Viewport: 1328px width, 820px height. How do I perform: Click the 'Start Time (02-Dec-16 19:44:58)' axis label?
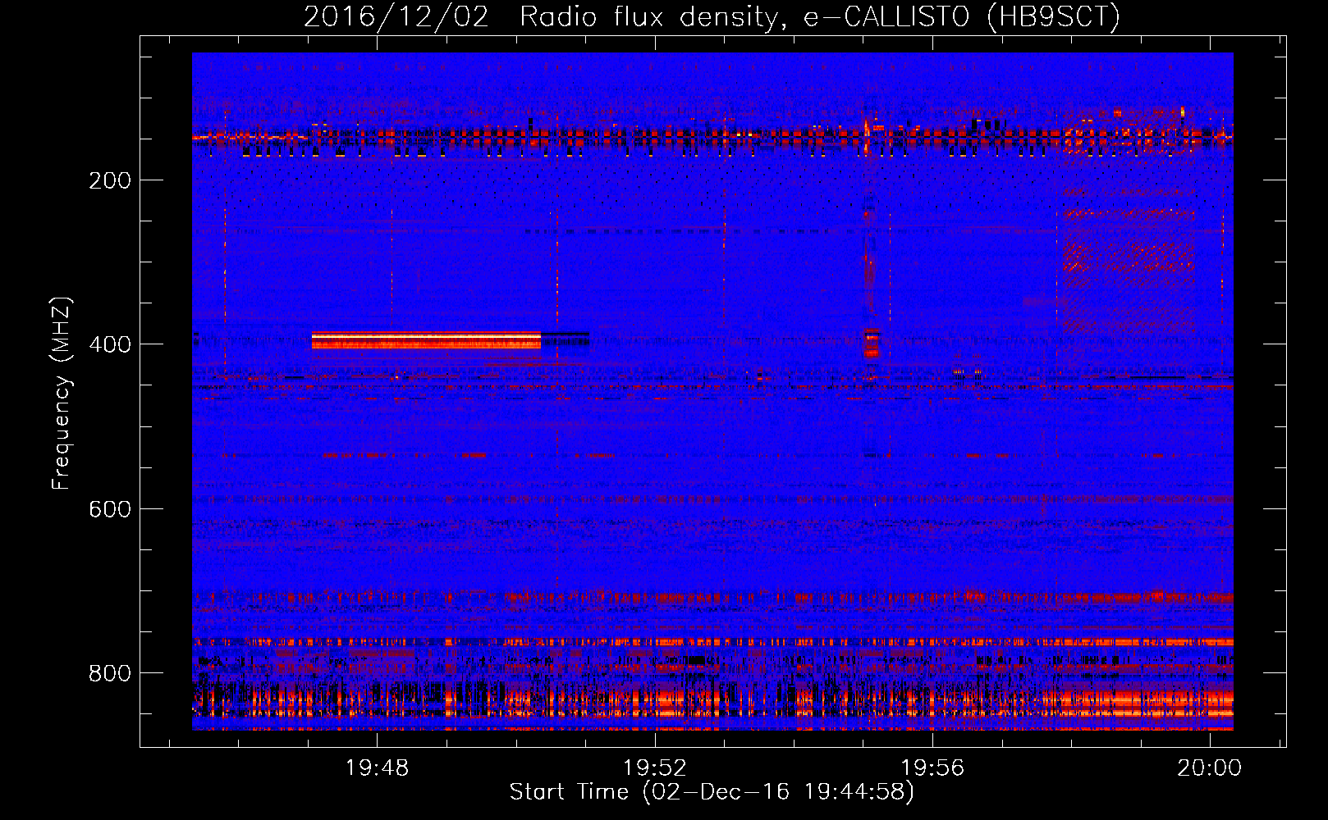pos(712,792)
